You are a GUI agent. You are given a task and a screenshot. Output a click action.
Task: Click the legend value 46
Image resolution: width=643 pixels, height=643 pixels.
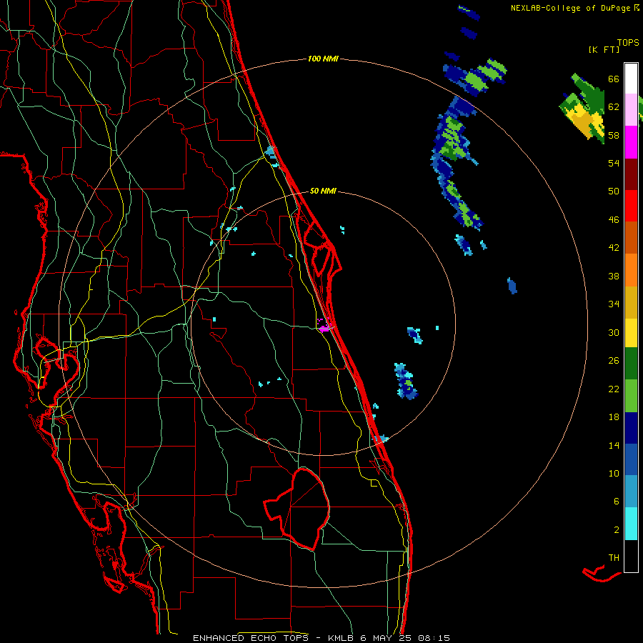tap(614, 220)
